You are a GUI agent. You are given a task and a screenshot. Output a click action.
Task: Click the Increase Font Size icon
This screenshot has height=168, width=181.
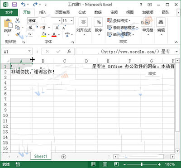click(57, 28)
